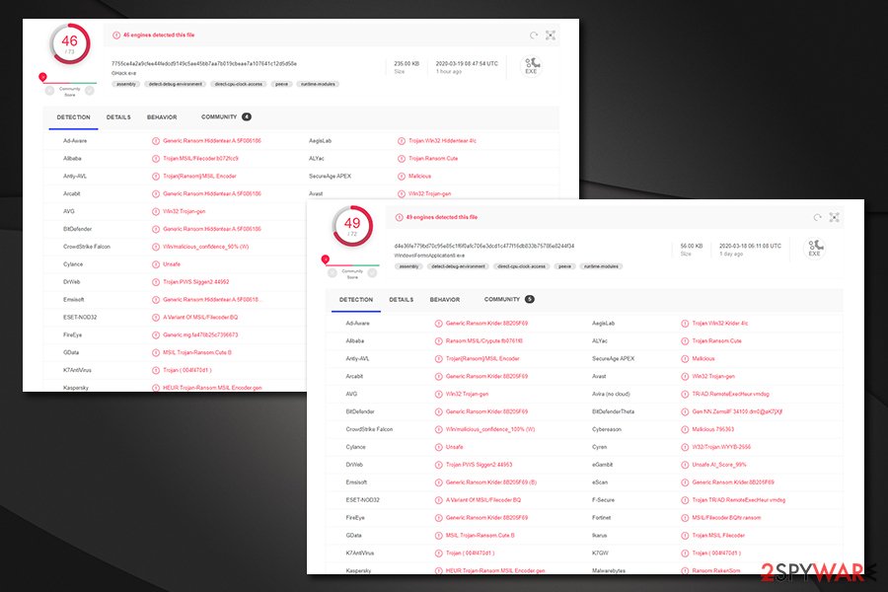The image size is (888, 592).
Task: Click the expand graph icon in the 46-detection report
Action: 551,36
